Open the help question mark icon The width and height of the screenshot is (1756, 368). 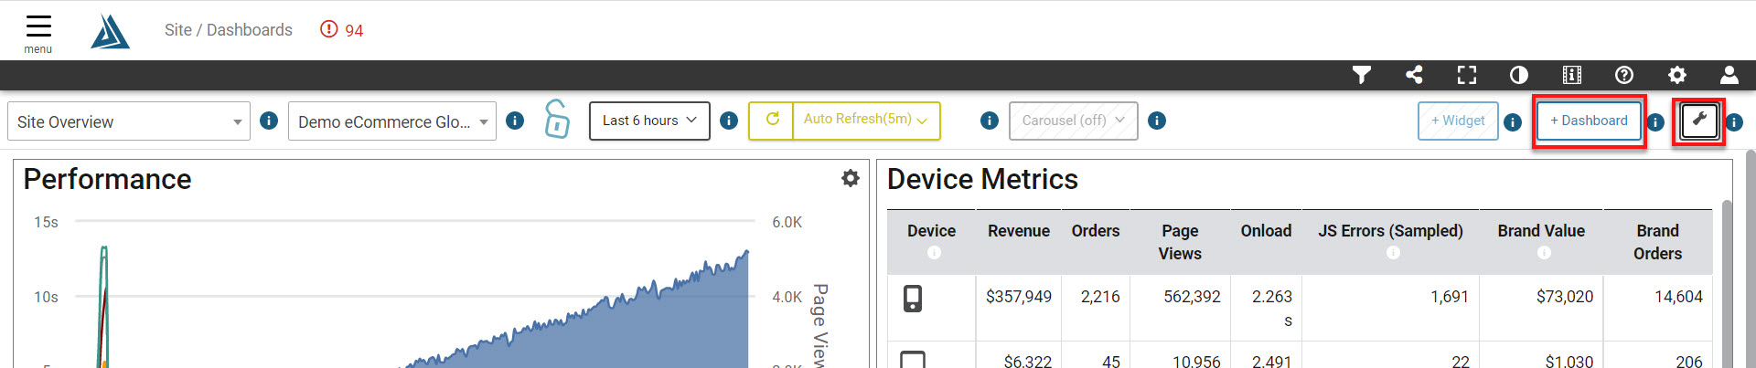(1624, 75)
